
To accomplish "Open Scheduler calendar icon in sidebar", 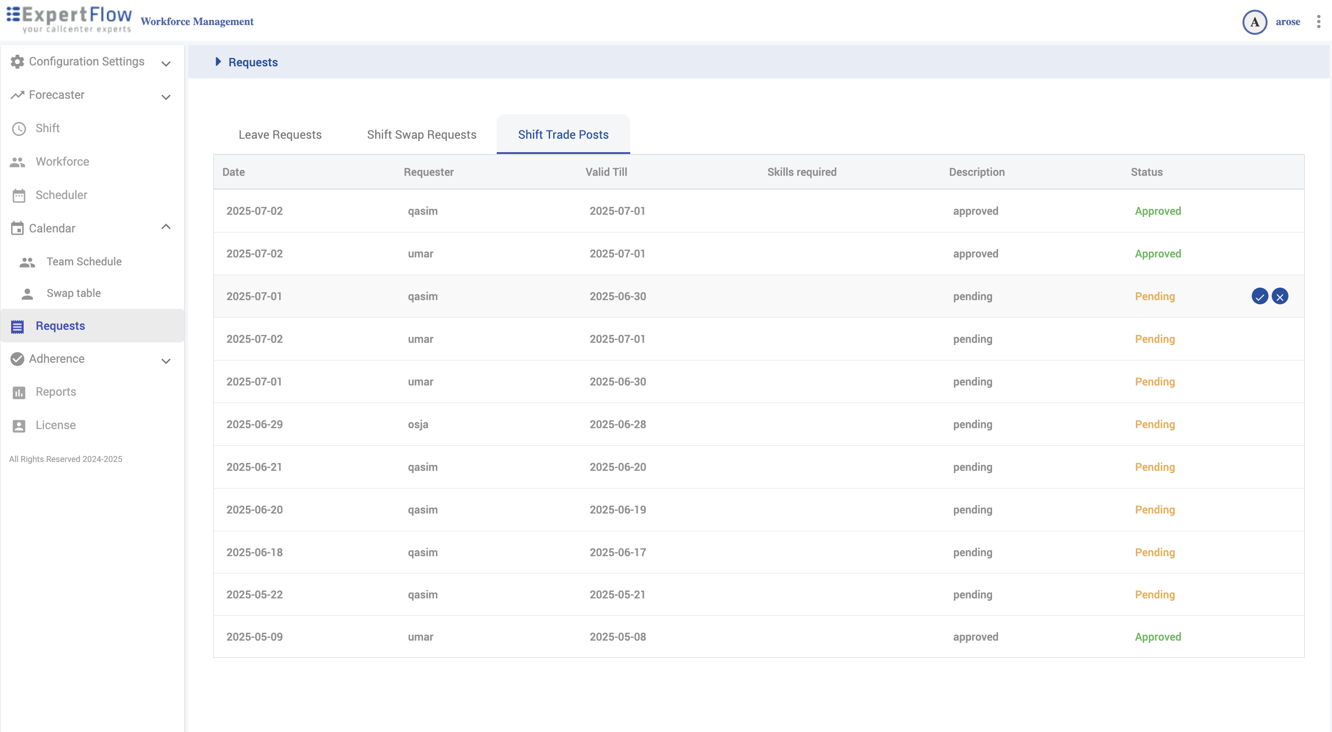I will 19,196.
